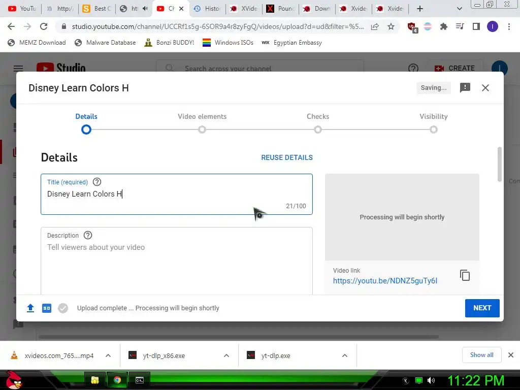The width and height of the screenshot is (520, 390).
Task: Open a new browser tab with plus
Action: (420, 9)
